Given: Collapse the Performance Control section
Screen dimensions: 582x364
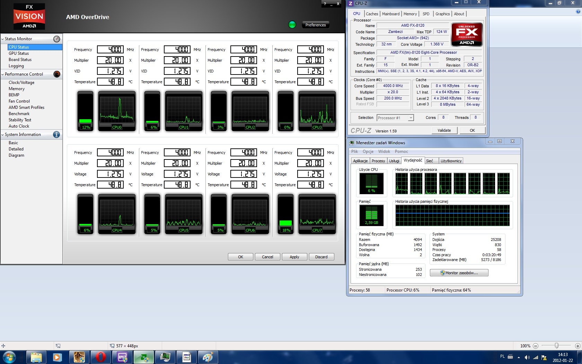Looking at the screenshot, I should point(3,74).
